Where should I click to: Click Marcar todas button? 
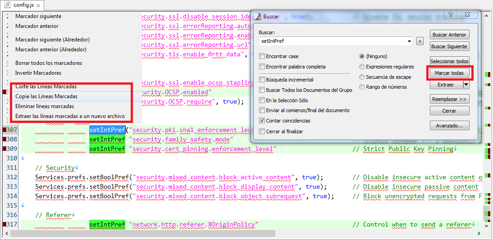(449, 73)
